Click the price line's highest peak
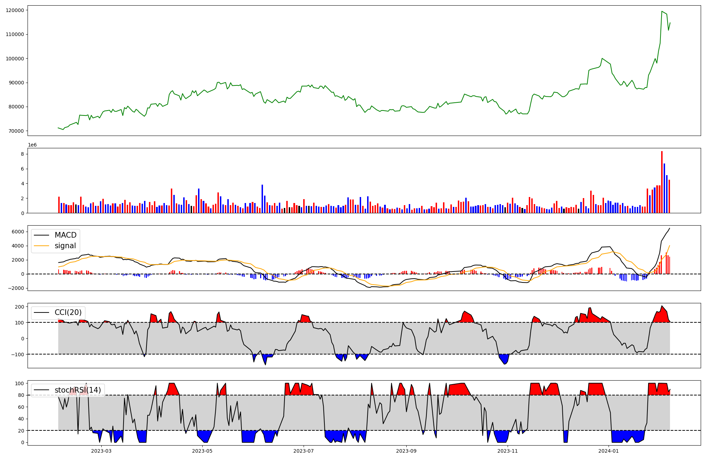Viewport: 706px width, 459px height. point(662,11)
